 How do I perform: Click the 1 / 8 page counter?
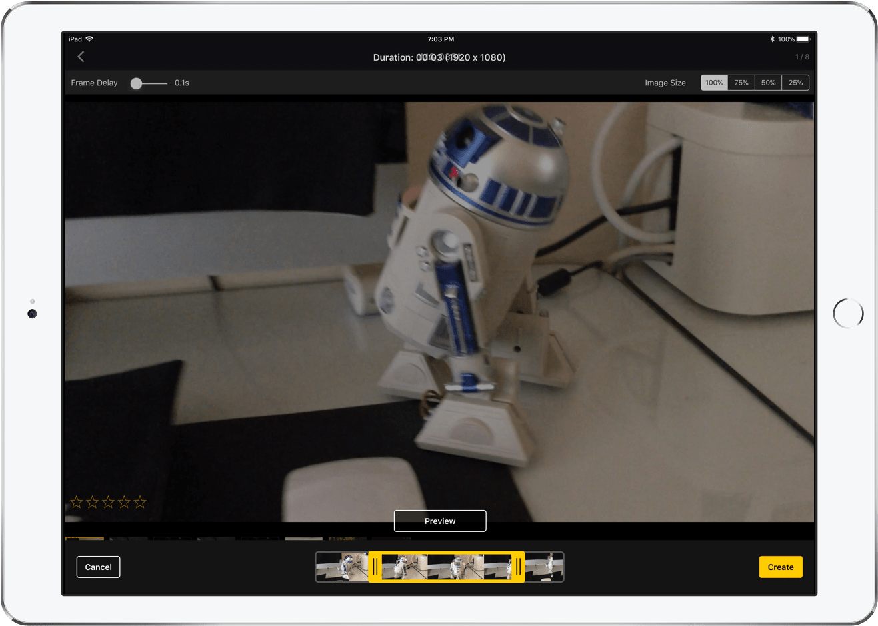(802, 57)
